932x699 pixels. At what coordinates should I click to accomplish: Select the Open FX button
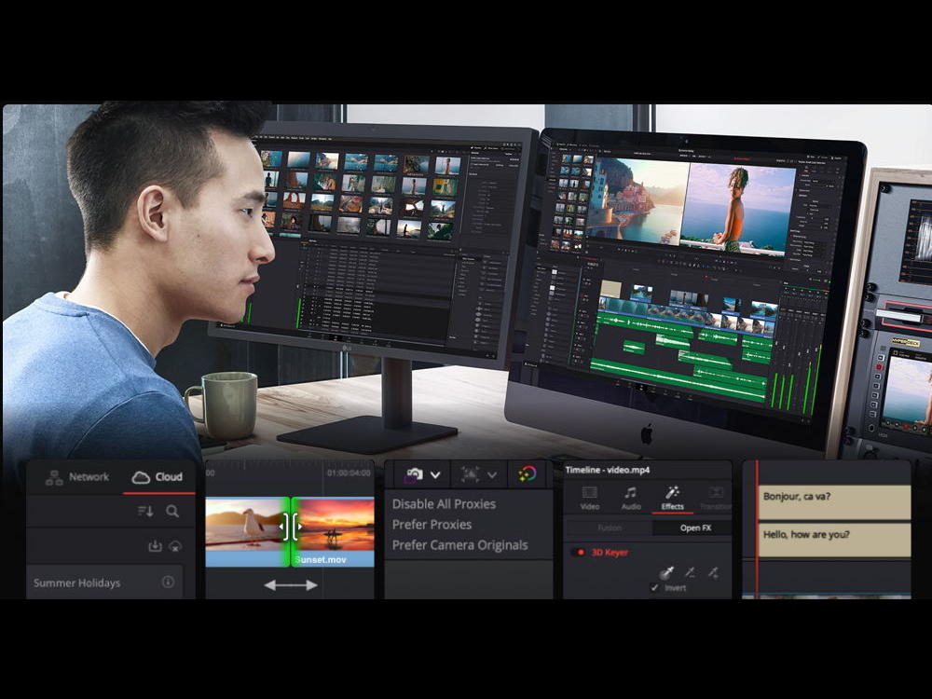pos(695,528)
